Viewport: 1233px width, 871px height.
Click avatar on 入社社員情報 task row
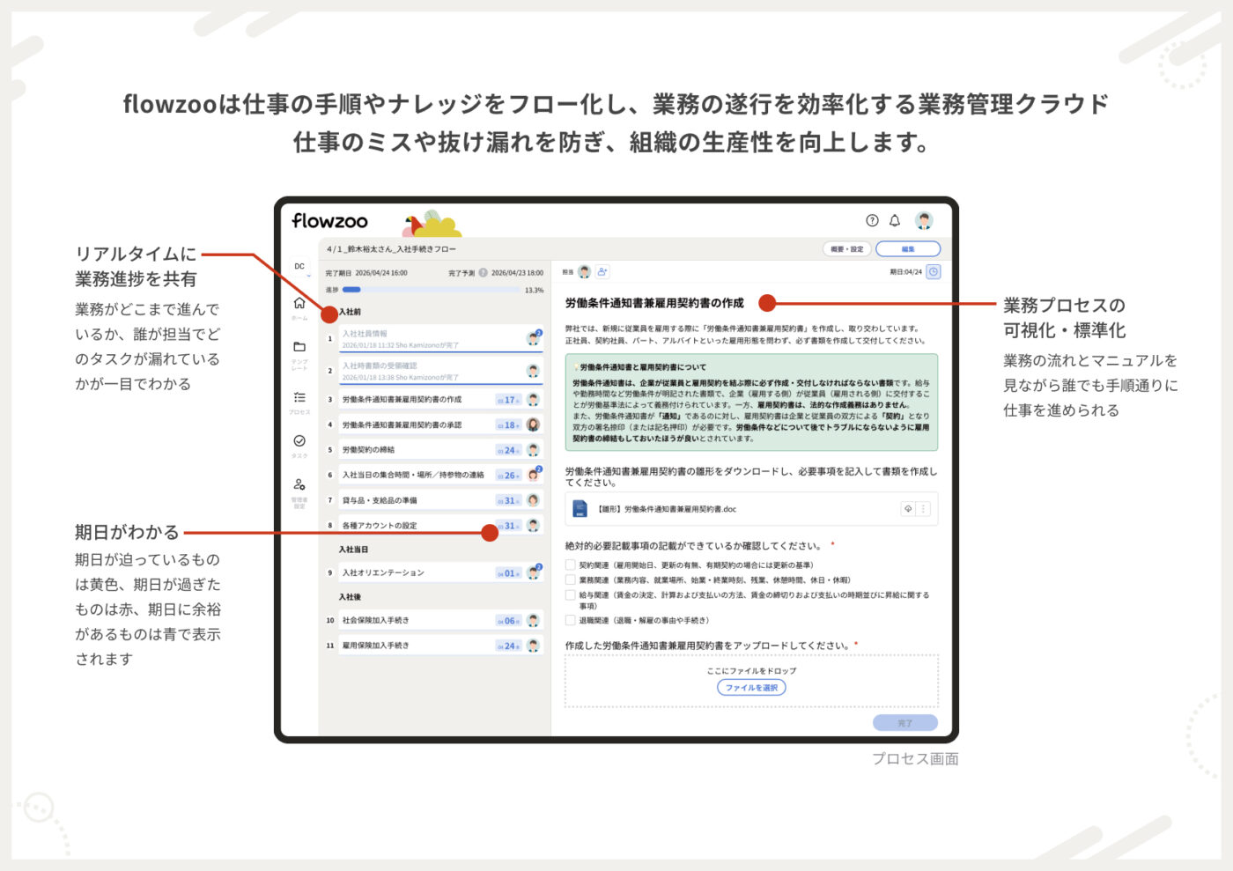(x=533, y=338)
